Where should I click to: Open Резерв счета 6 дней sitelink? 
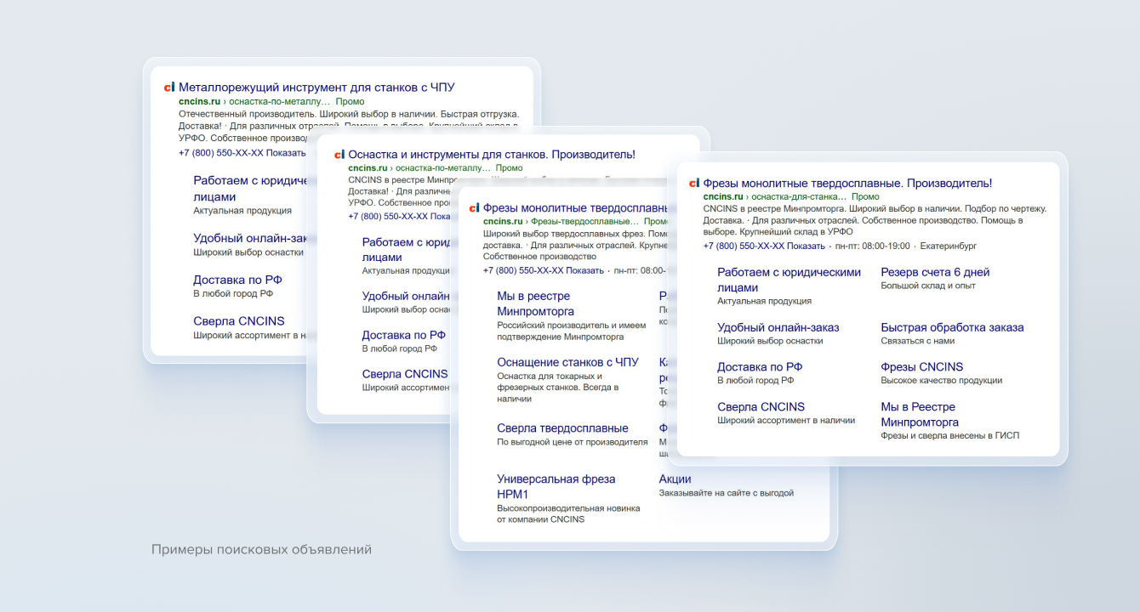click(x=935, y=272)
